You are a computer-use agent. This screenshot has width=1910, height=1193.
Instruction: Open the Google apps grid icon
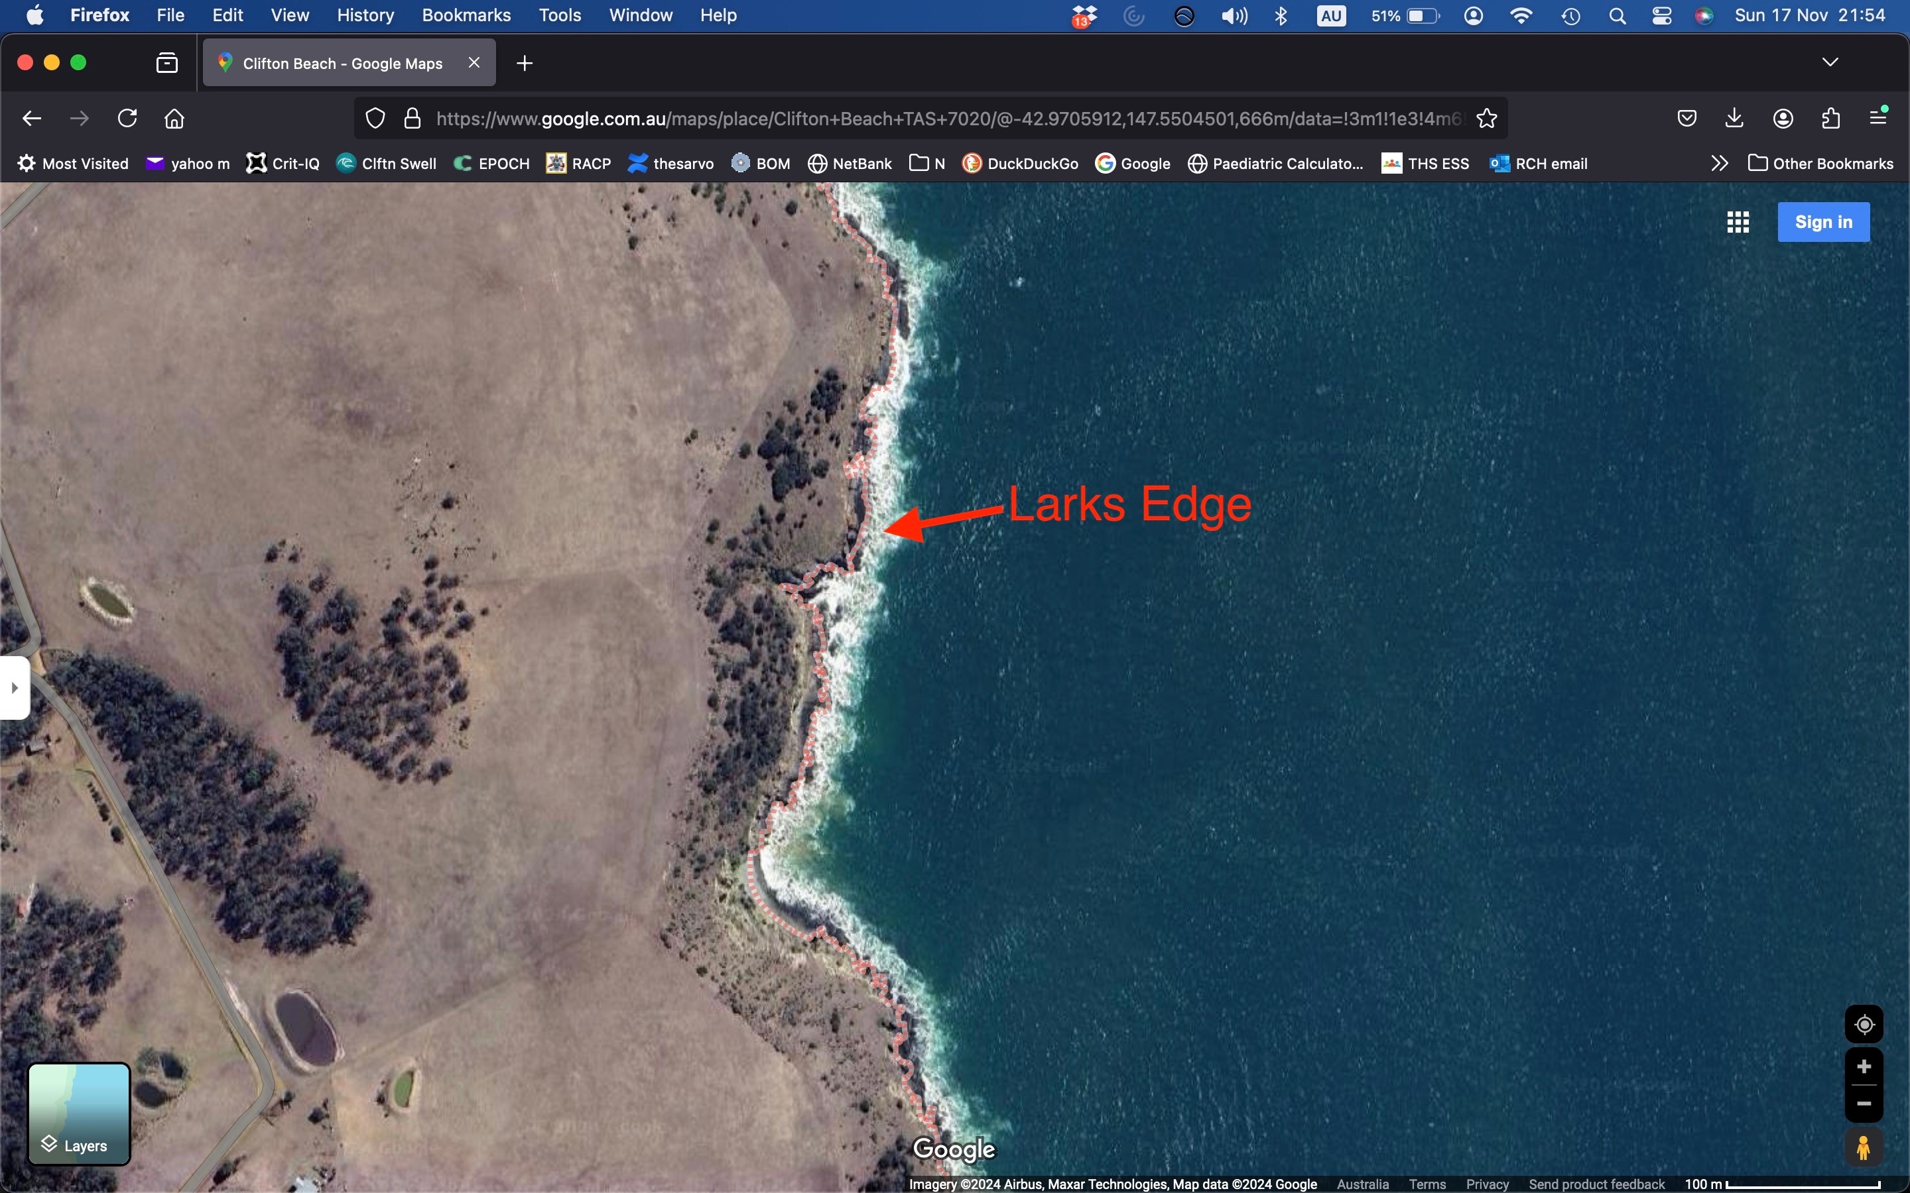point(1738,223)
